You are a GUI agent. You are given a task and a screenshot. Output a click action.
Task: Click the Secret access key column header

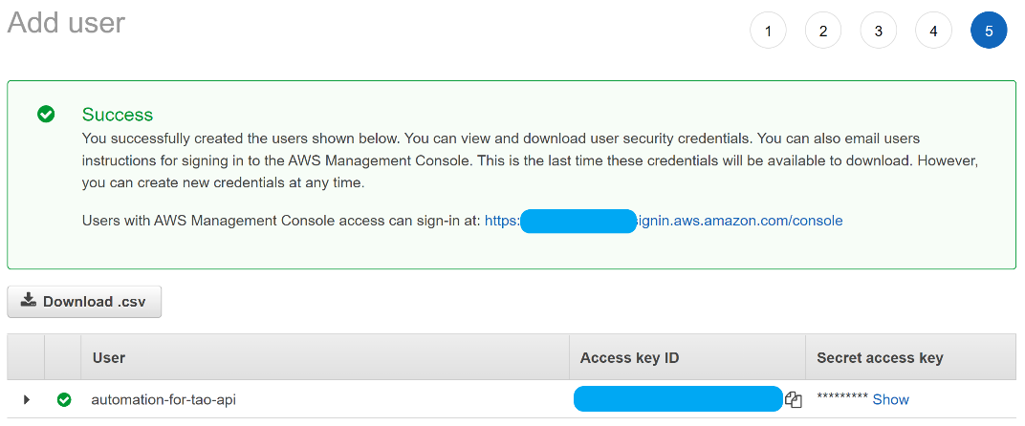[x=880, y=357]
